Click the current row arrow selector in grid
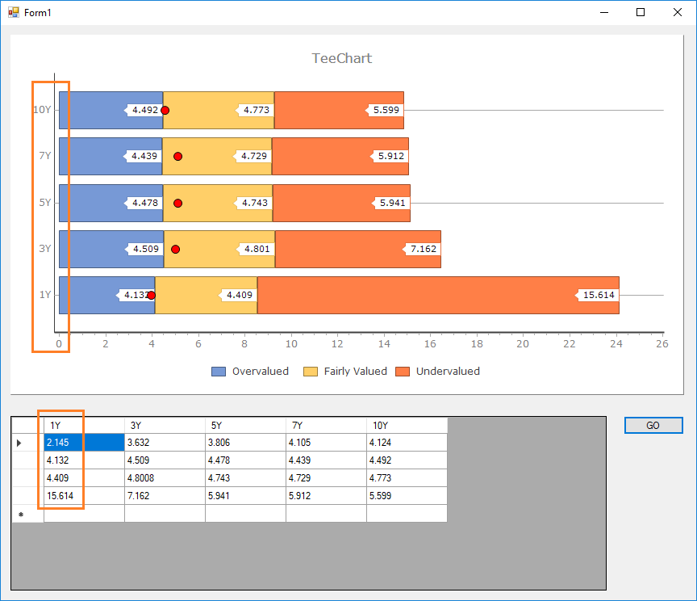This screenshot has width=697, height=601. click(27, 443)
